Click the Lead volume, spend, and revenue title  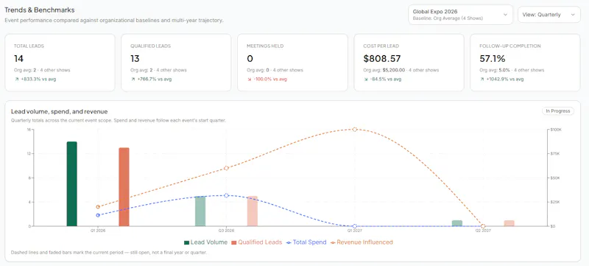[x=60, y=111]
